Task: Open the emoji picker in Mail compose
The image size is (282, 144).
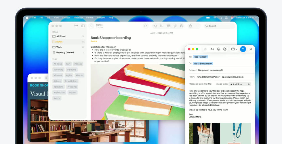Action: coord(219,49)
